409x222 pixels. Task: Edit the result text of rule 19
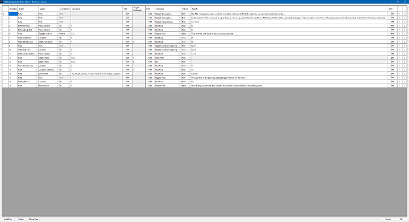[x=392, y=85]
